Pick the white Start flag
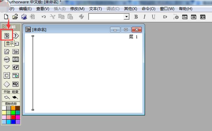The image size is (212, 131). [7, 97]
